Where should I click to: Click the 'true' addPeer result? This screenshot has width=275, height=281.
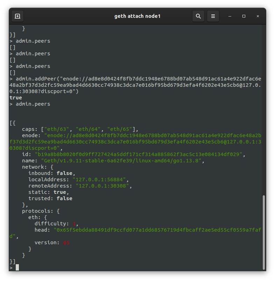[x=16, y=98]
